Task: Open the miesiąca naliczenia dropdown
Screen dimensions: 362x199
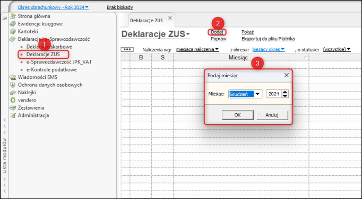Action: (x=197, y=49)
